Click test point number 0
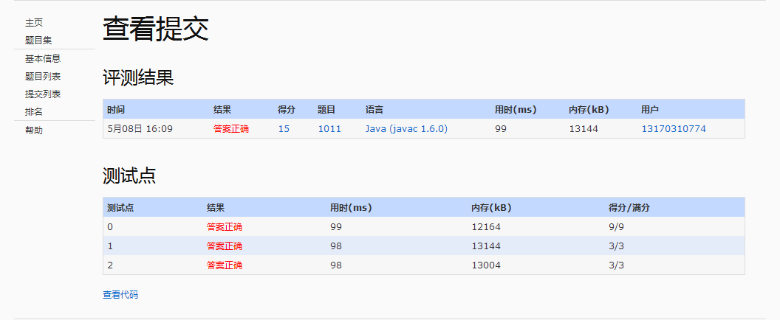Image resolution: width=780 pixels, height=320 pixels. click(110, 226)
